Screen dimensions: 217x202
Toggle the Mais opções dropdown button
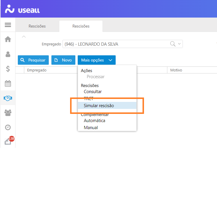pyautogui.click(x=97, y=60)
